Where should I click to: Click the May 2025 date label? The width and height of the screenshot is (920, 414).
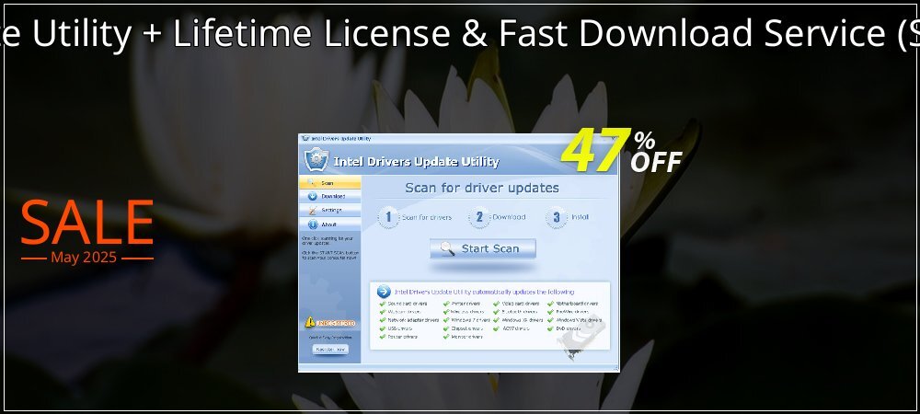pos(84,258)
